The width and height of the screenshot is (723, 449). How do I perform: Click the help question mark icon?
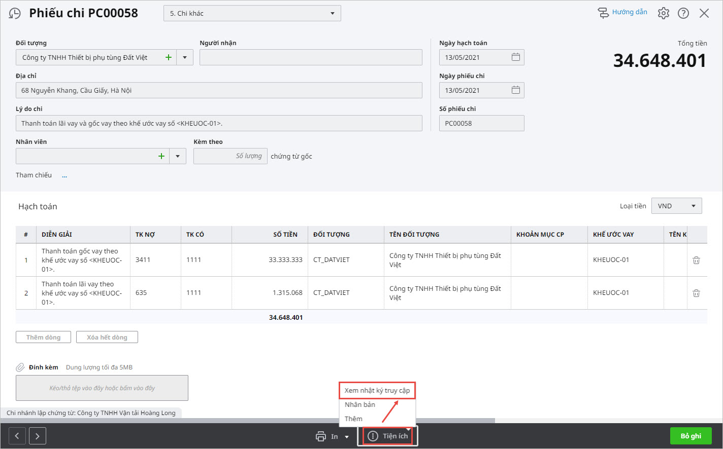[683, 13]
